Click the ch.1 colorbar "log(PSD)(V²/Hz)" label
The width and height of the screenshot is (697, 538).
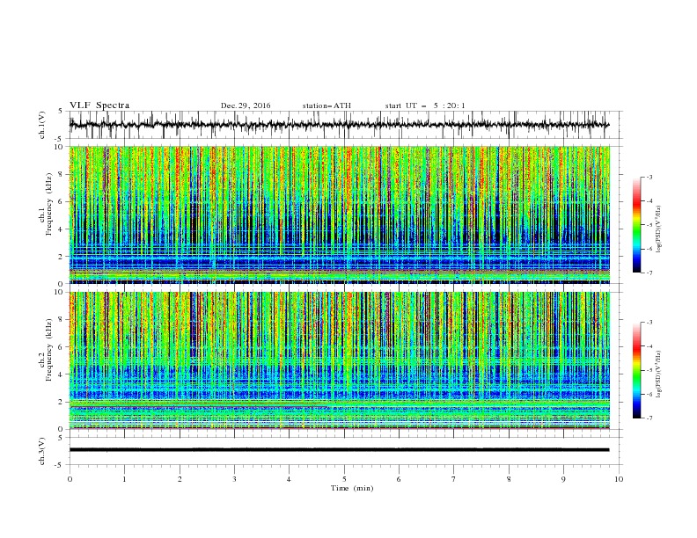659,229
